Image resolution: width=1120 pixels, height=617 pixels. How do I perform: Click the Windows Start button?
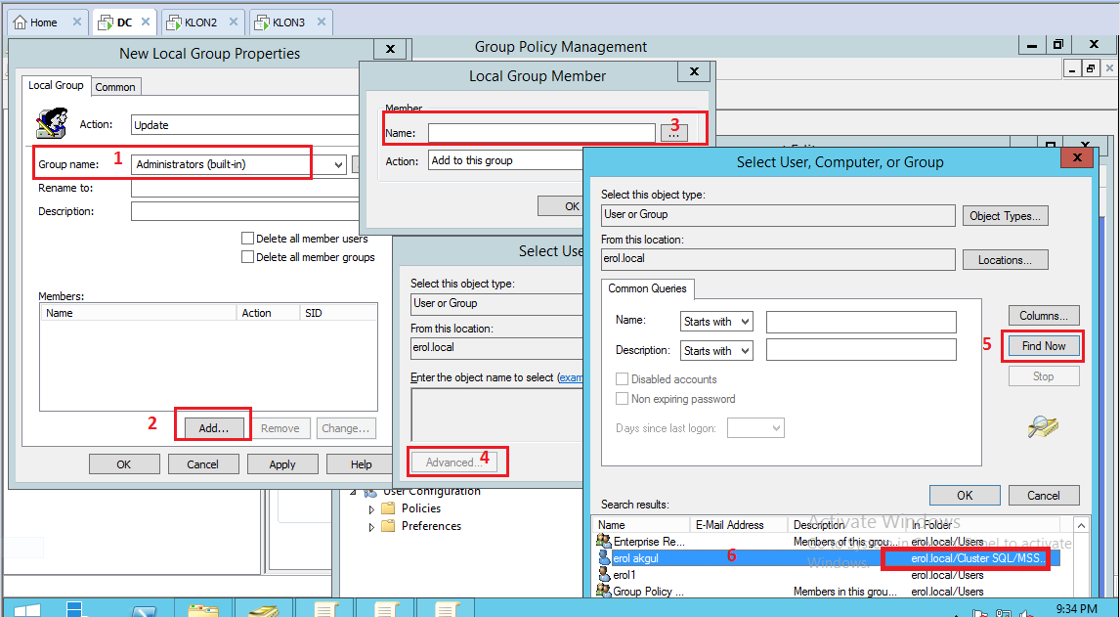tap(25, 609)
